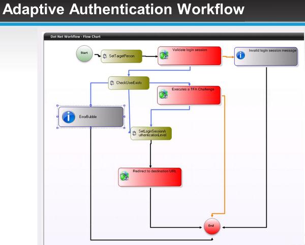Viewport: 305px width, 245px height.
Task: Select Redirect to destination URL label
Action: pos(155,171)
